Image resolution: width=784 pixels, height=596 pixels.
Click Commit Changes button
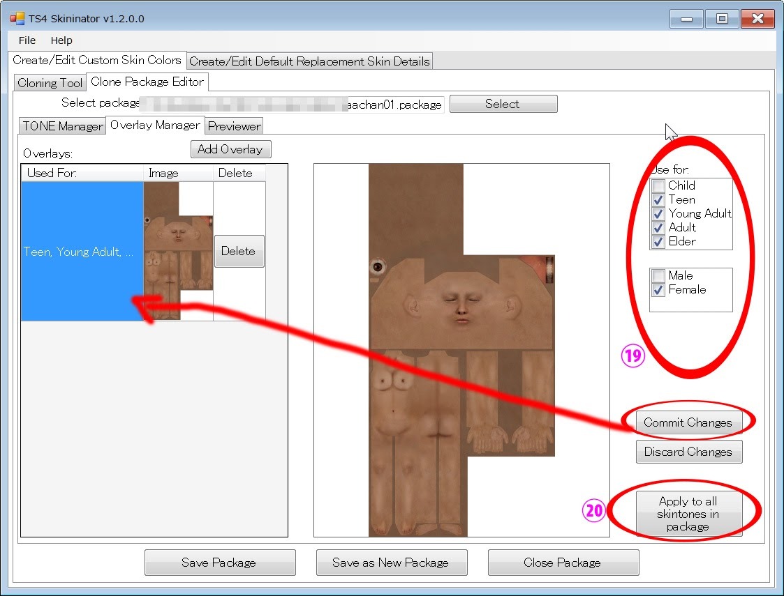click(688, 422)
